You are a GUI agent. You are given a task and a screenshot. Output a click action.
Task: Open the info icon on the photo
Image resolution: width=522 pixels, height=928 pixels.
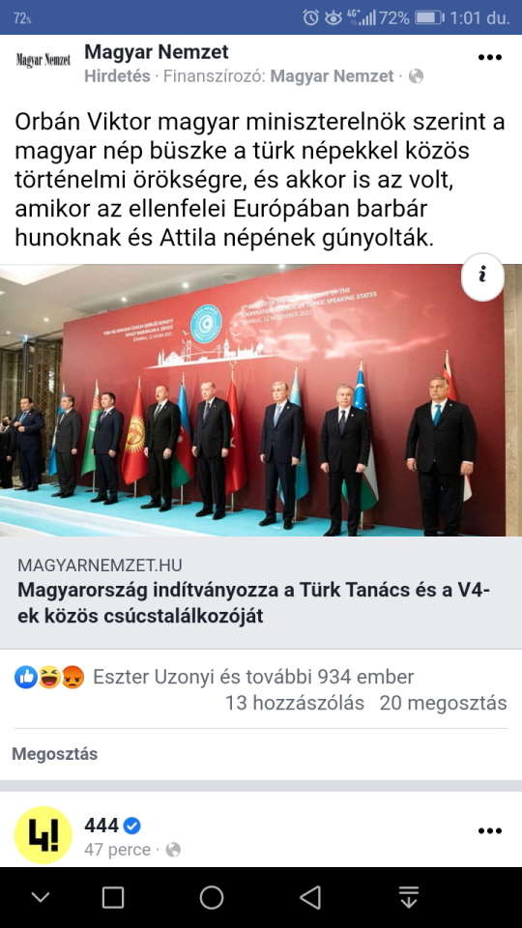pos(482,274)
